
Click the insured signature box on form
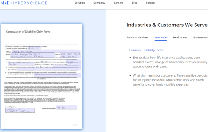tap(20, 111)
